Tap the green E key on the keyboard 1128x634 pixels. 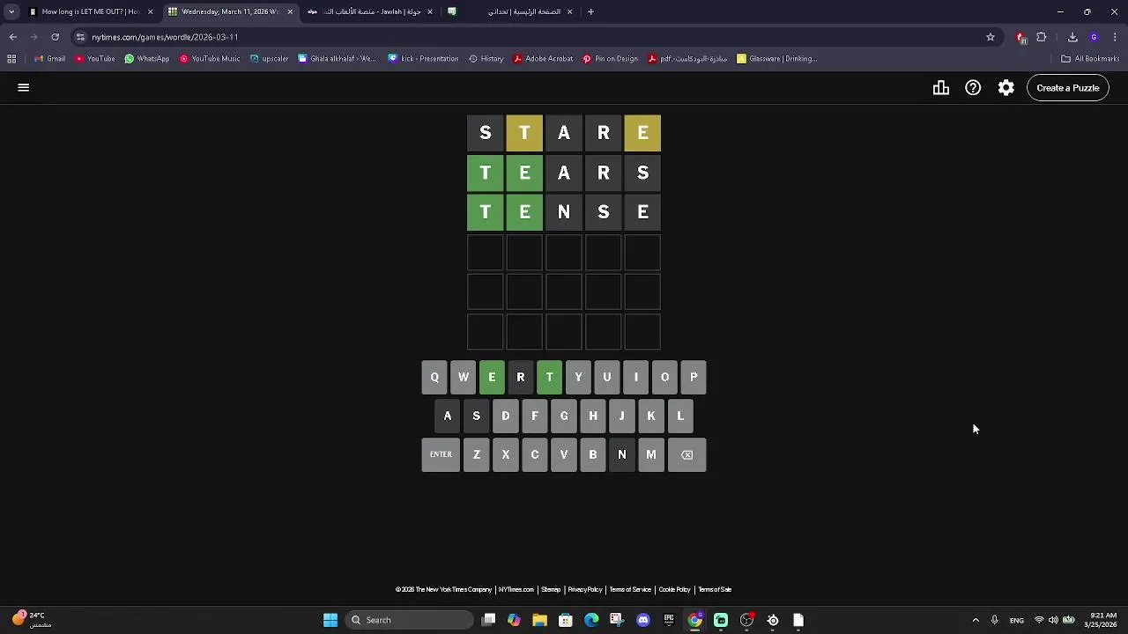click(492, 377)
